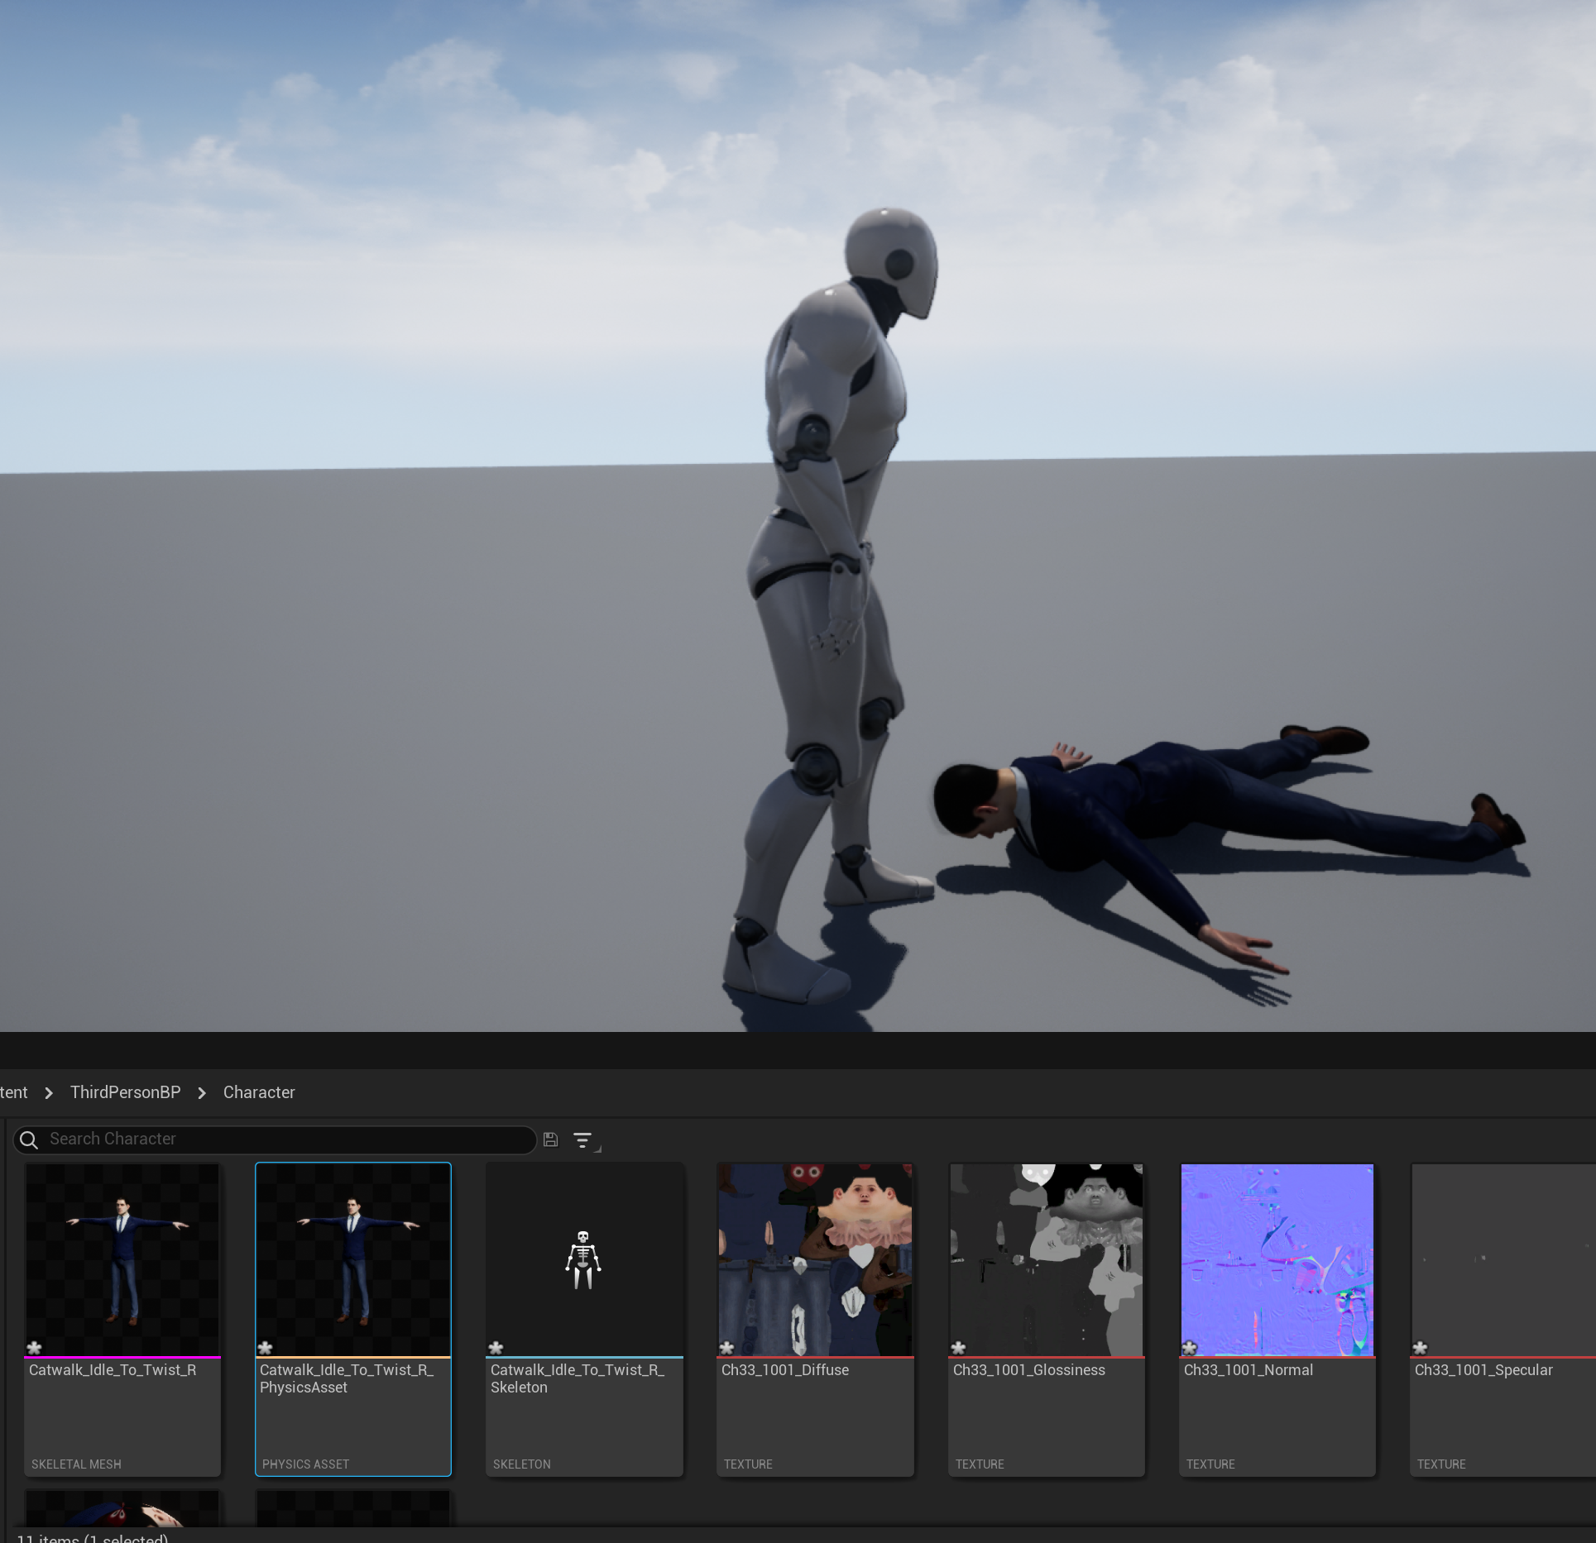
Task: Click unsaved star badge on Ch33_1001_Specular
Action: click(1421, 1348)
